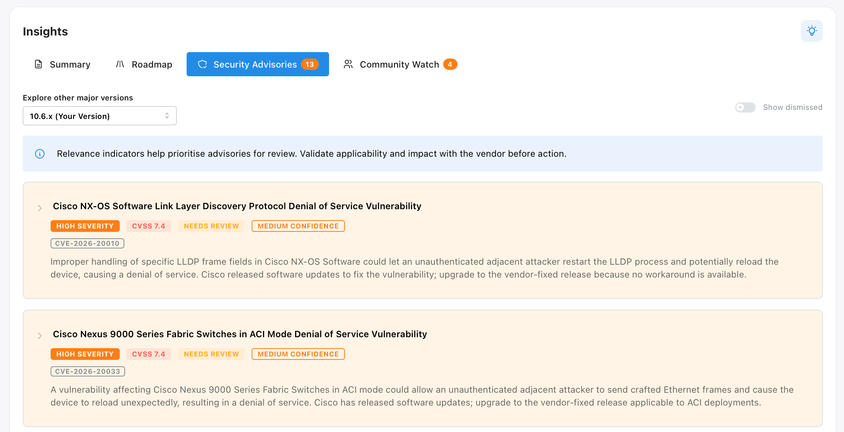Screen dimensions: 844x432
Task: Click the people icon beside Community Watch
Action: (x=348, y=64)
